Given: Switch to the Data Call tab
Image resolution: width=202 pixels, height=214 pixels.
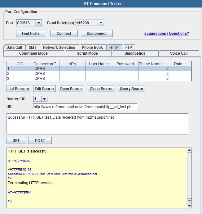Looking at the screenshot, I should [x=14, y=47].
